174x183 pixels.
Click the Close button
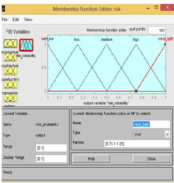[151, 159]
